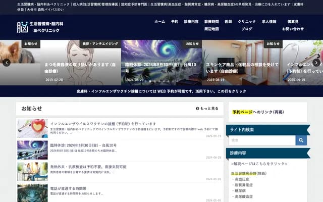
Task: Open 予約ページ highlighted link
Action: click(242, 112)
